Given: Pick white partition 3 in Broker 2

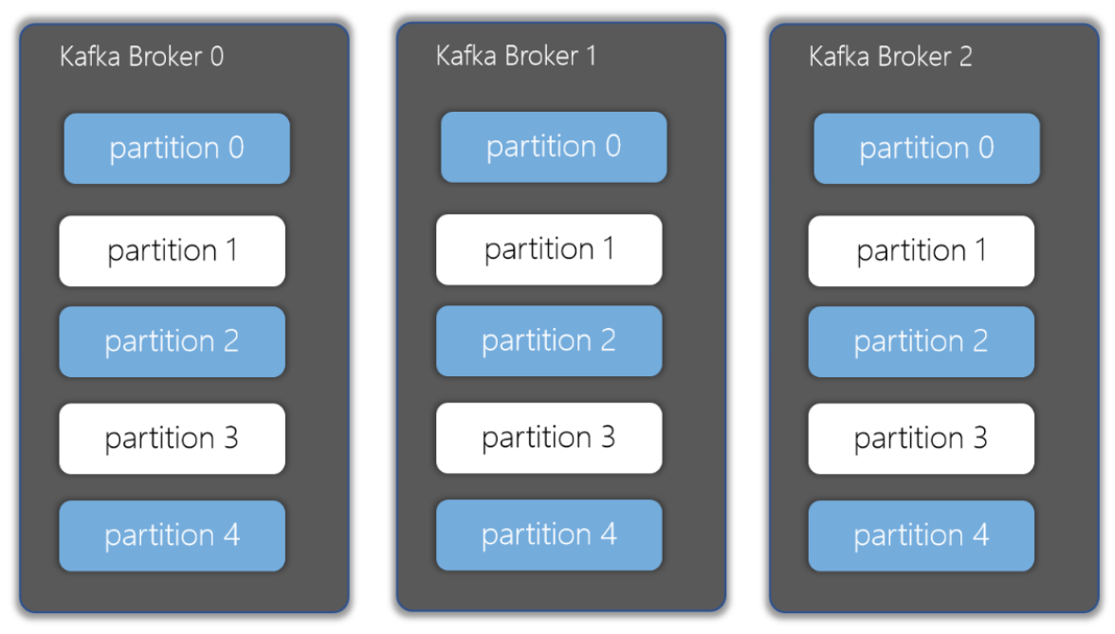Looking at the screenshot, I should 921,439.
